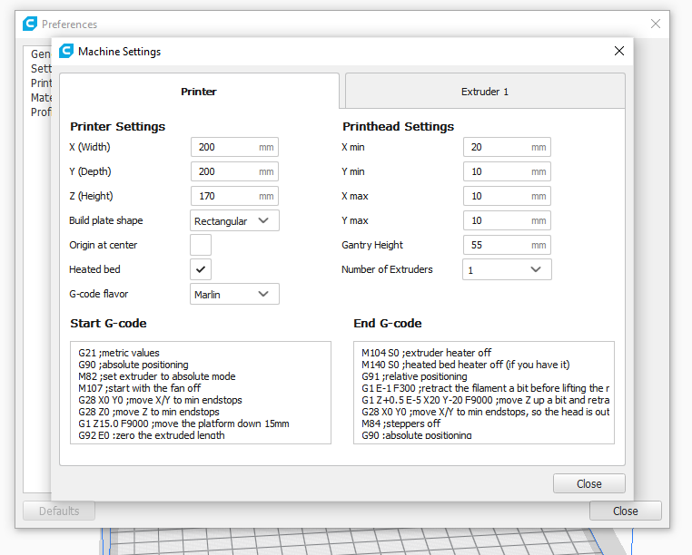Select the Printer tab
The height and width of the screenshot is (555, 692).
[199, 92]
